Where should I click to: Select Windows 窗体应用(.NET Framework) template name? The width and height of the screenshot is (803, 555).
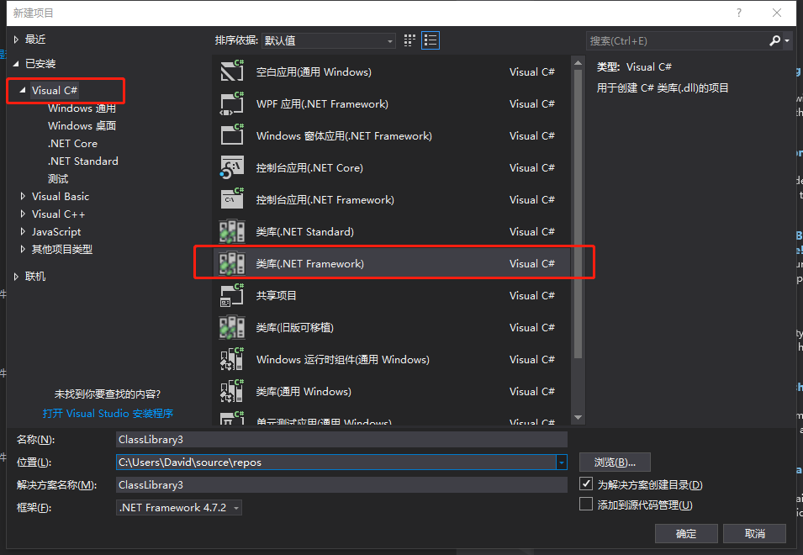tap(344, 135)
